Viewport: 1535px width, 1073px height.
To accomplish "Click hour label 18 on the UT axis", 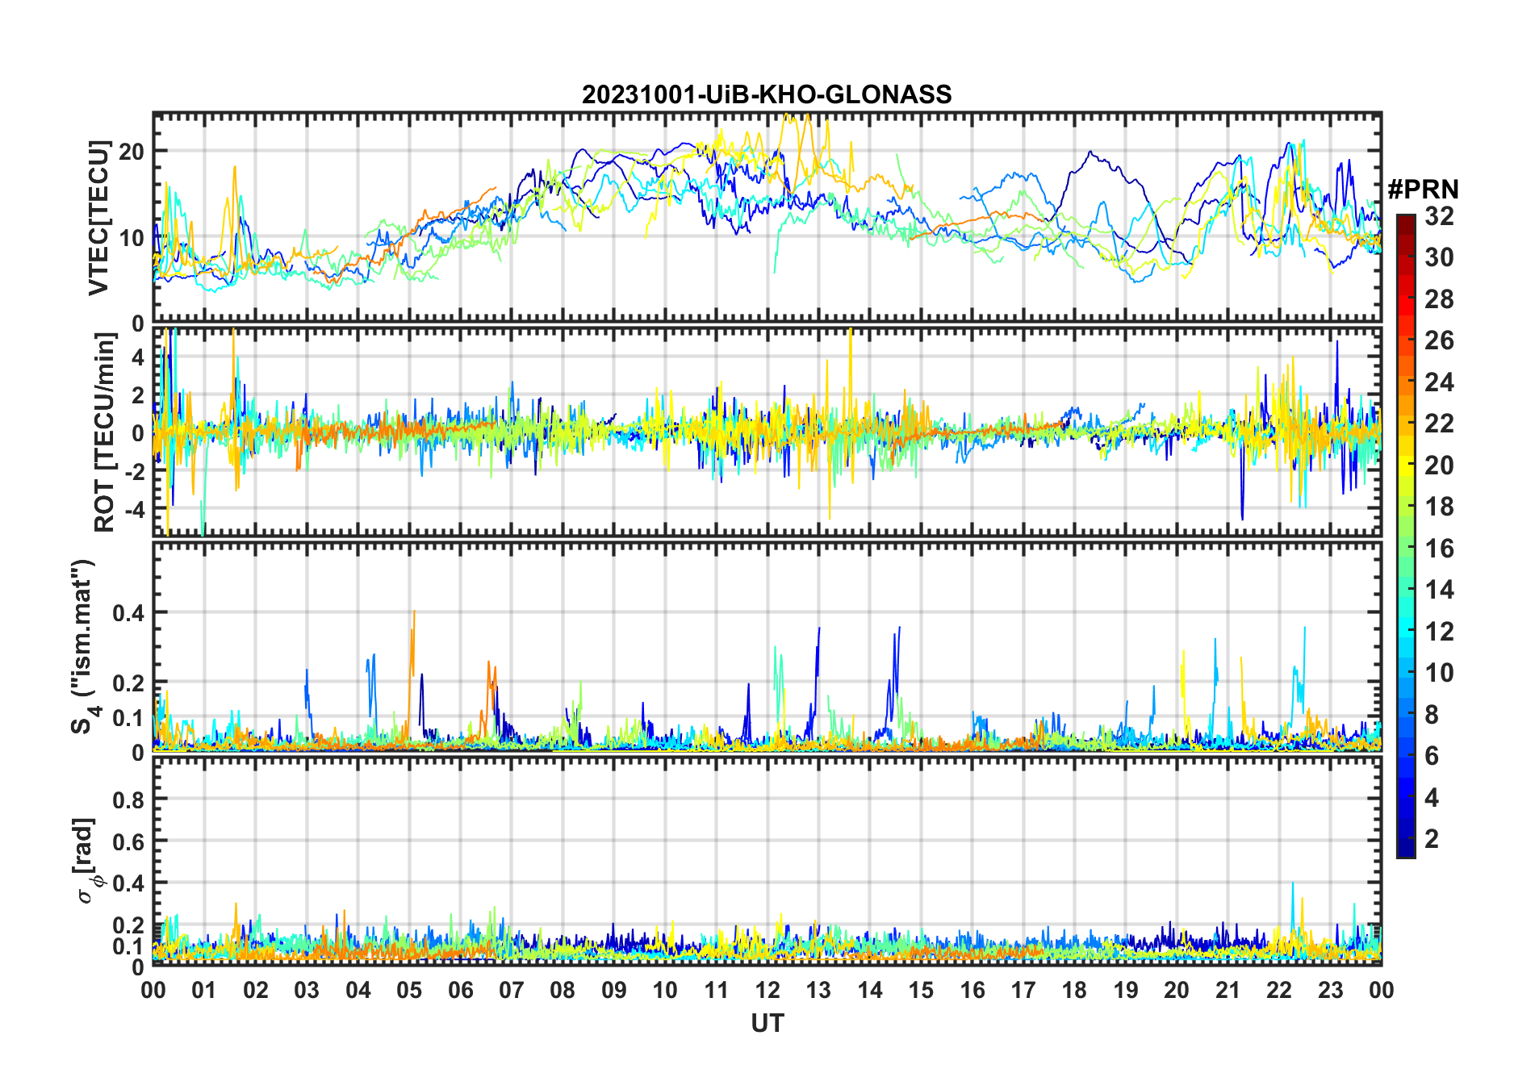I will (1074, 991).
